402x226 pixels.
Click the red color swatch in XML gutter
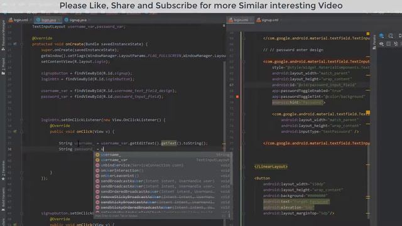(237, 97)
